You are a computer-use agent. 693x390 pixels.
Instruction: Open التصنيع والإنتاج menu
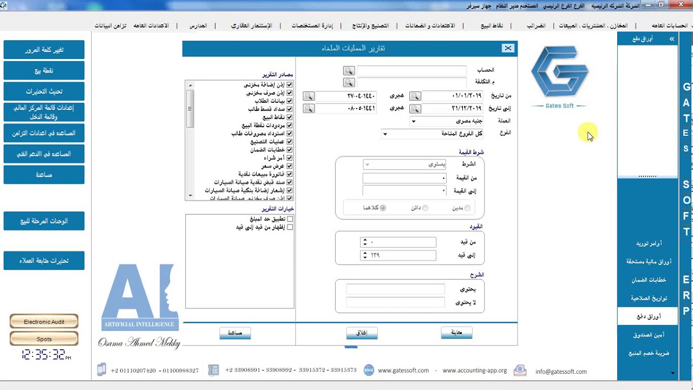pos(372,25)
